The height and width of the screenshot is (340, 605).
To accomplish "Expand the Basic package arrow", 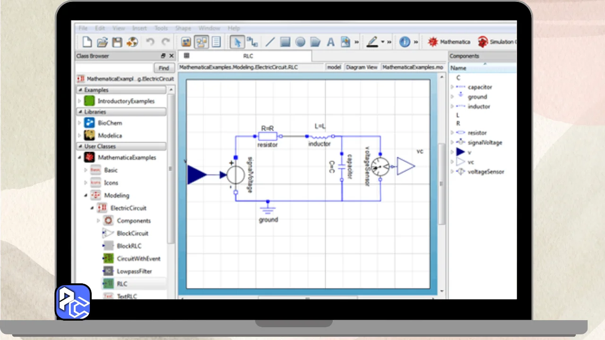I will click(x=86, y=170).
